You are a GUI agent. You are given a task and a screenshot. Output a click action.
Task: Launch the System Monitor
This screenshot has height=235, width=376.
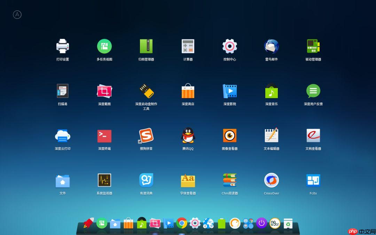(x=104, y=179)
